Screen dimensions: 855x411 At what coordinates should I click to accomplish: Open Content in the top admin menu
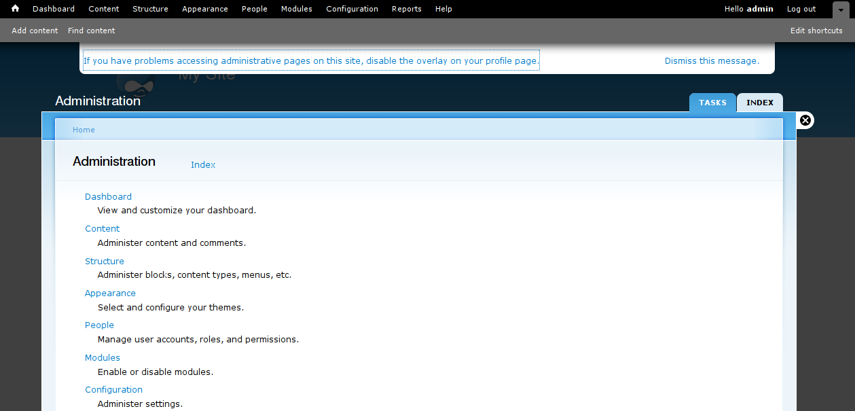coord(104,9)
